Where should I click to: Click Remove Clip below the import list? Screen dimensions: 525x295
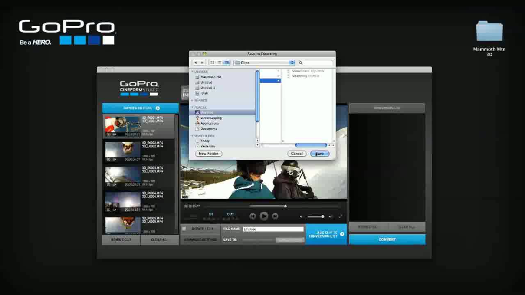121,240
